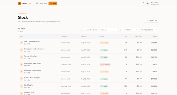Click the $268.80 value cell
This screenshot has width=177, height=95.
154,50
